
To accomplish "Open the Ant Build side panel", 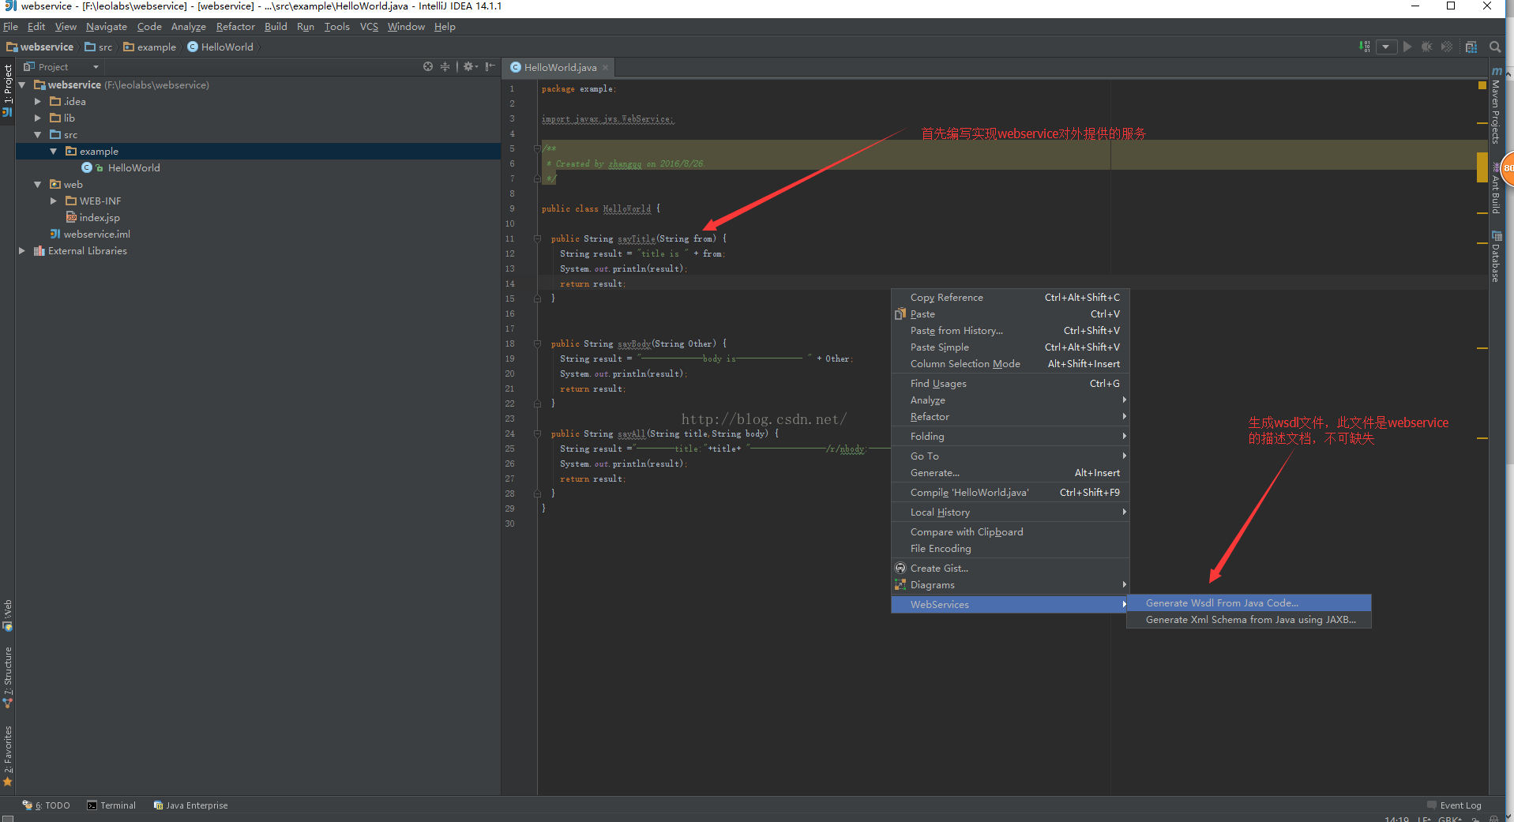I will point(1496,188).
